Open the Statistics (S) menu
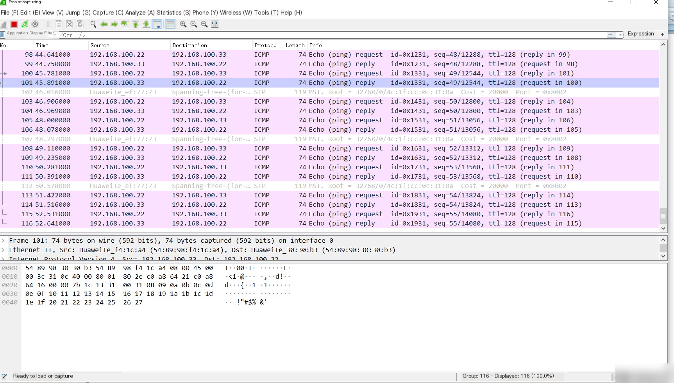 point(173,13)
